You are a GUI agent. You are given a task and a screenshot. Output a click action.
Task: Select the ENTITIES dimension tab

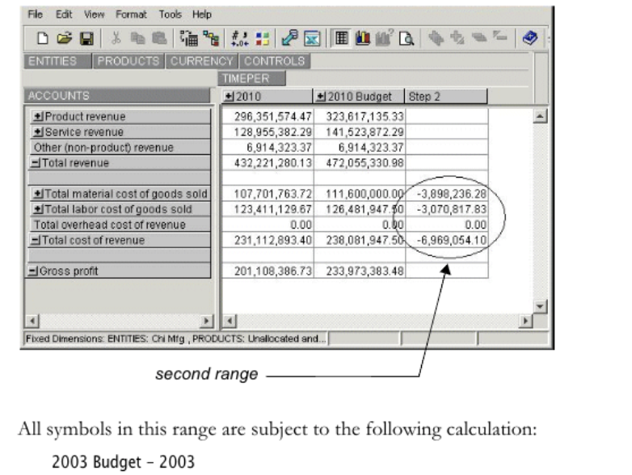click(x=53, y=61)
